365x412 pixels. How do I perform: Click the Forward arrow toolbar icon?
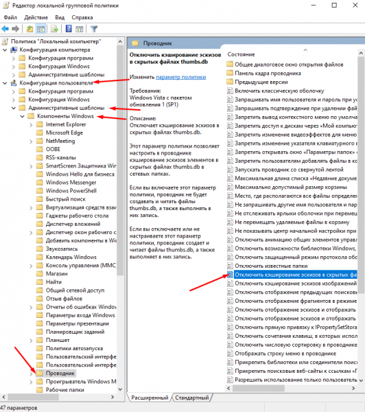tap(16, 29)
